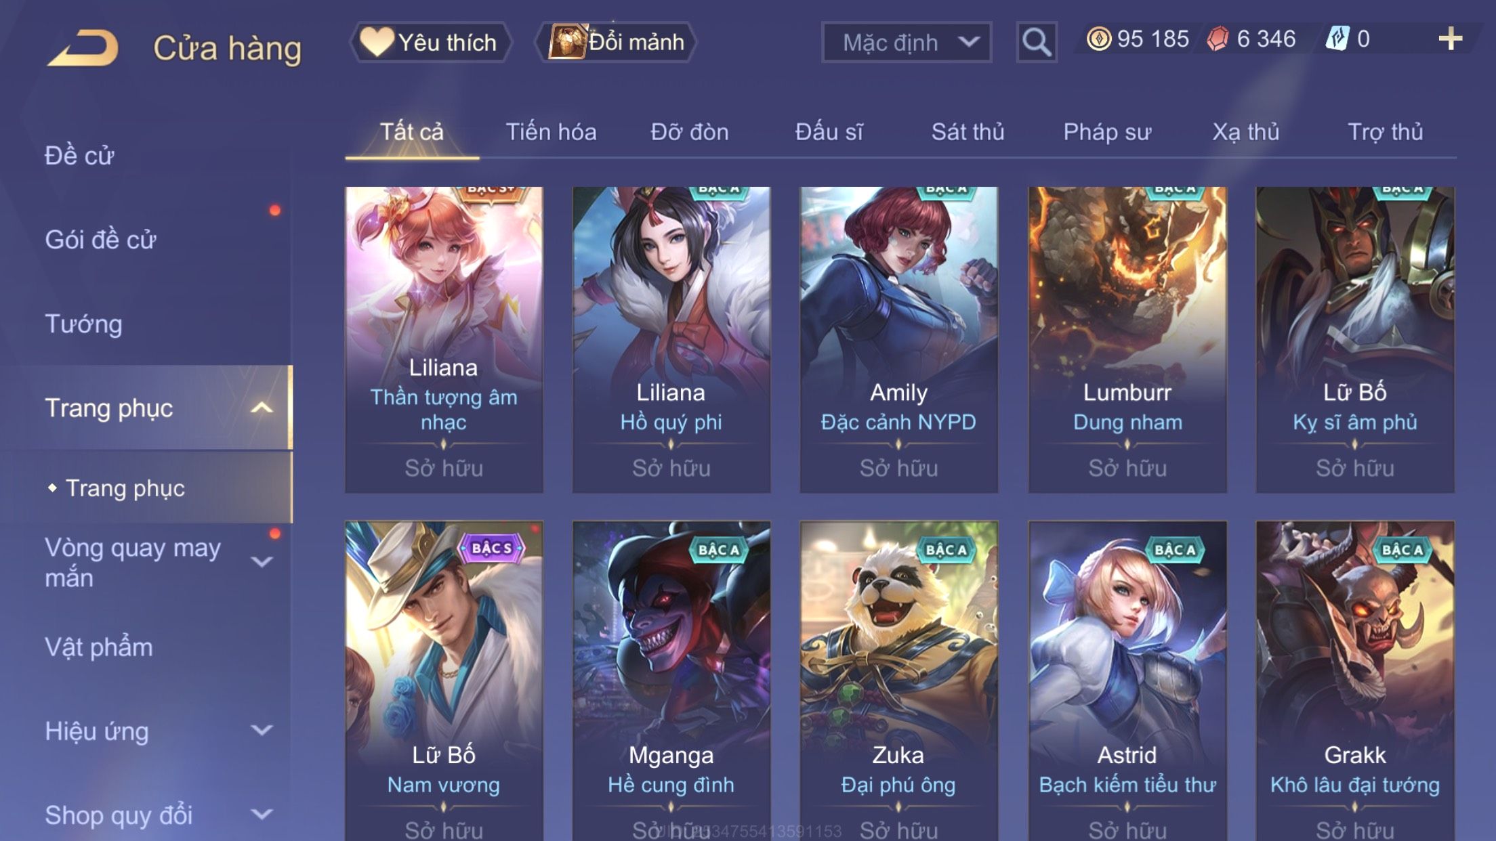Tap the blue voucher ticket icon
The image size is (1496, 841).
tap(1337, 39)
